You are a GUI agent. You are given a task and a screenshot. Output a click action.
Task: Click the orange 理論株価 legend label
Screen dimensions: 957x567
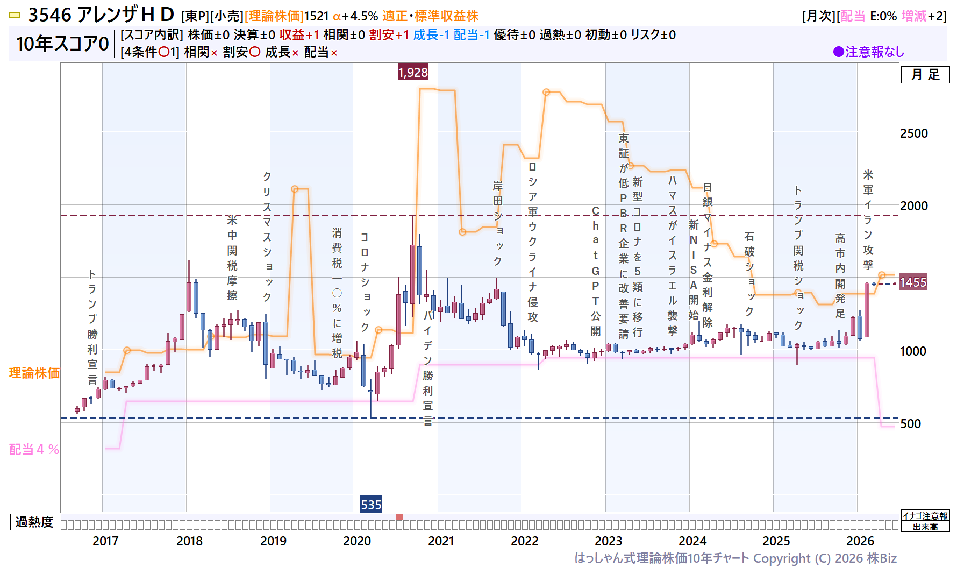point(34,373)
